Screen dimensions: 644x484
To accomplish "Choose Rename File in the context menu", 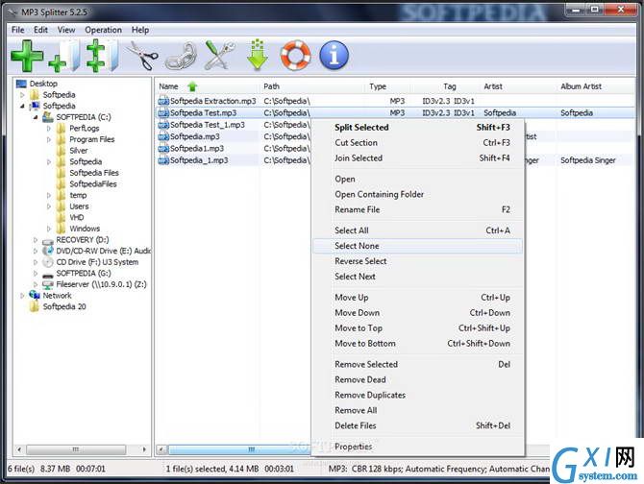I will point(418,209).
